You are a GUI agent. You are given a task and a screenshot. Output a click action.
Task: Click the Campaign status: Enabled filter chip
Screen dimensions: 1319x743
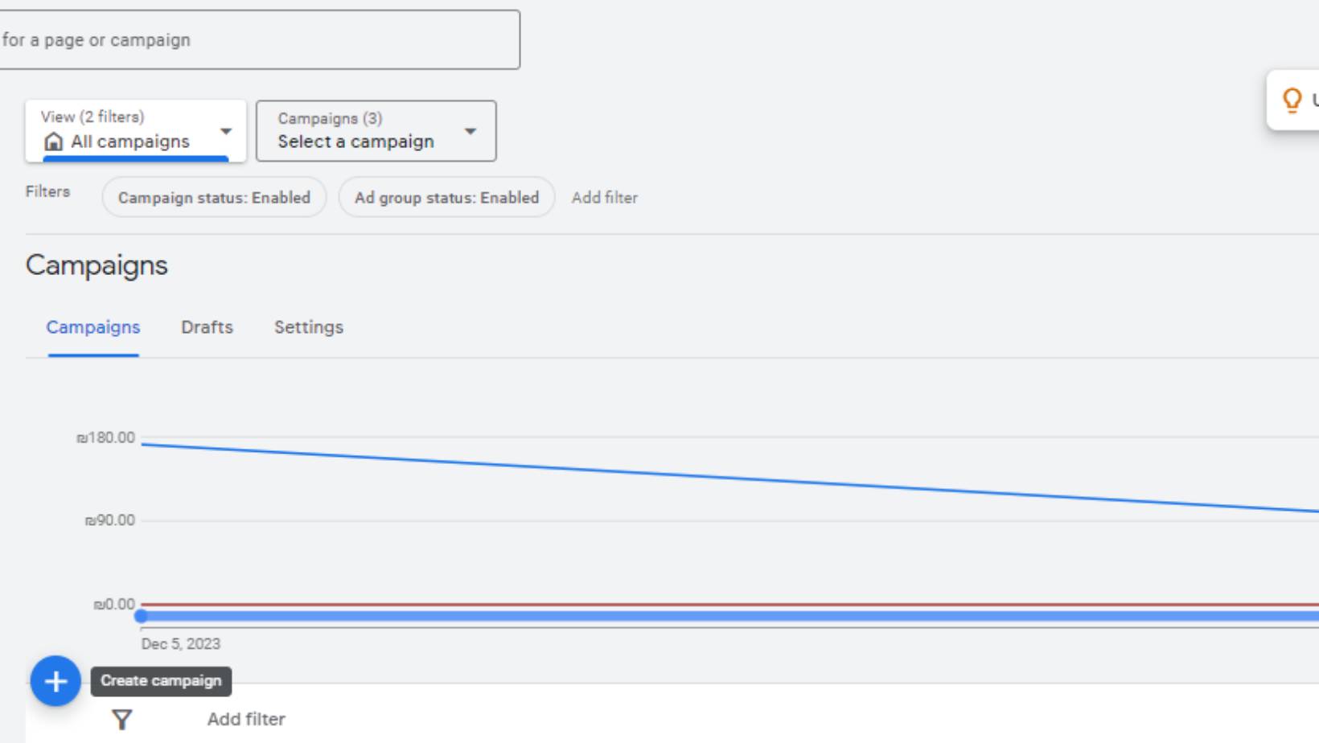[x=214, y=198]
